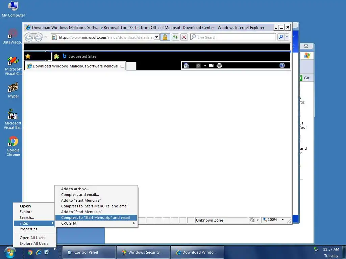Expand the CRC SHA submenu
The image size is (346, 259).
[x=96, y=223]
